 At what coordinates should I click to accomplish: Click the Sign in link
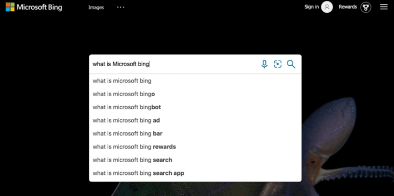pos(311,7)
